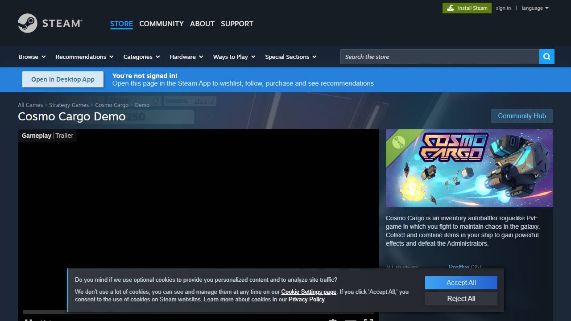Click the download icon on Install Steam

pyautogui.click(x=451, y=8)
